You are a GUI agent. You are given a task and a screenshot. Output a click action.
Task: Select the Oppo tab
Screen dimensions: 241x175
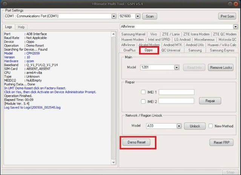tap(149, 50)
